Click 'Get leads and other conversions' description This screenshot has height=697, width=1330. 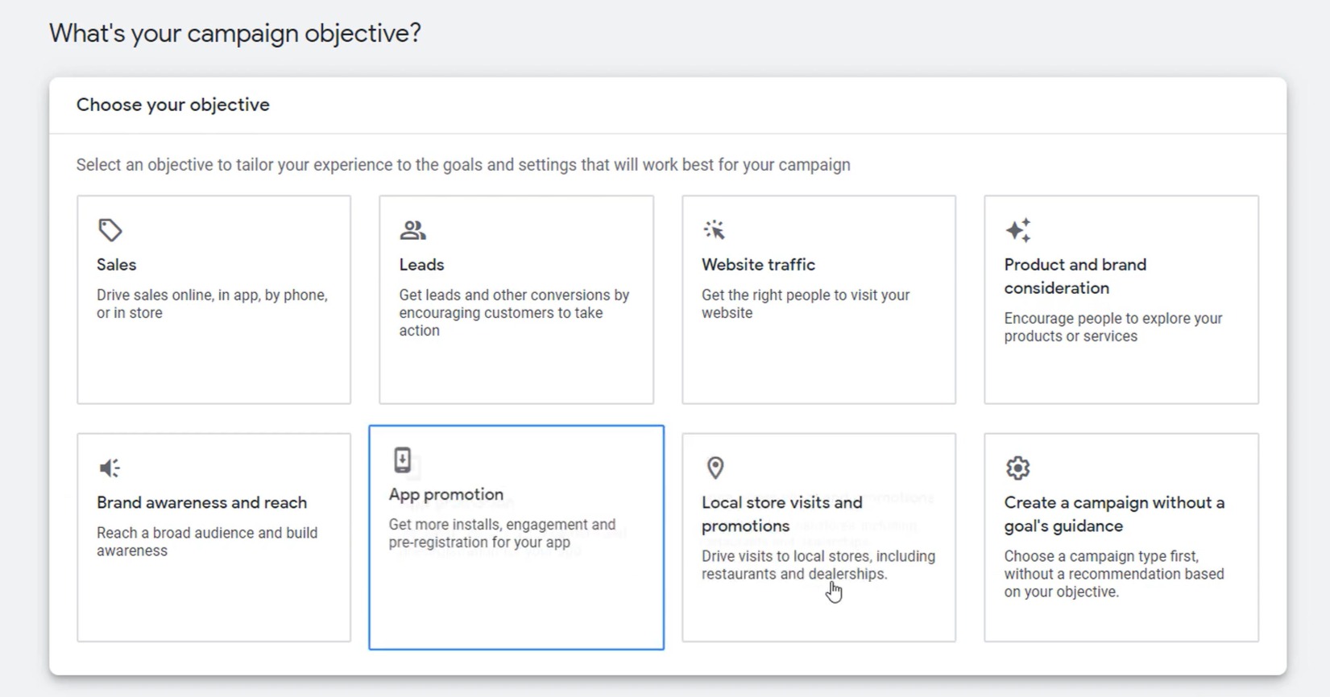click(514, 313)
